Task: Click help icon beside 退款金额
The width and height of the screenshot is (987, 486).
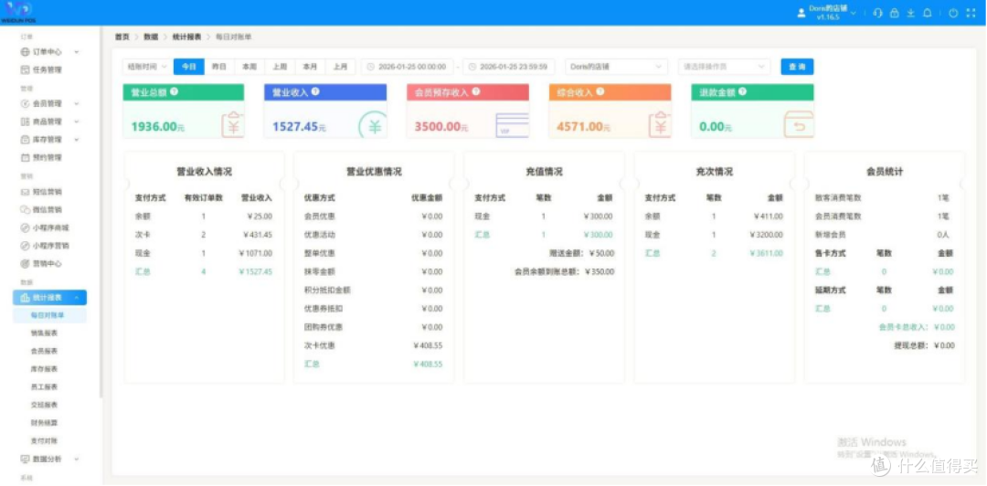Action: coord(743,92)
